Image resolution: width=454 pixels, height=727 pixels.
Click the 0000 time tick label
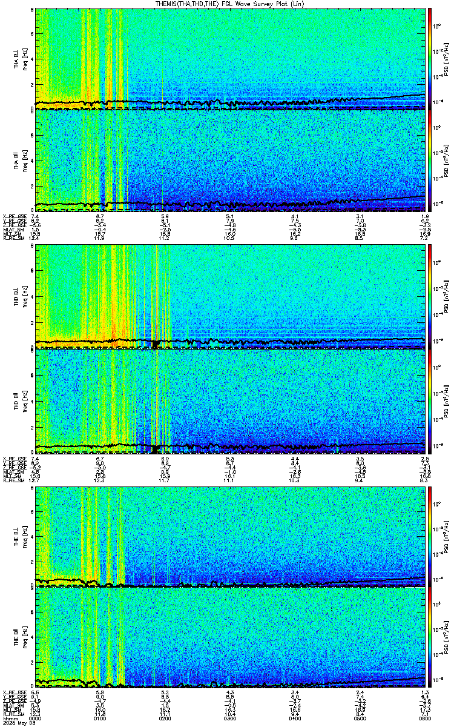pos(35,717)
